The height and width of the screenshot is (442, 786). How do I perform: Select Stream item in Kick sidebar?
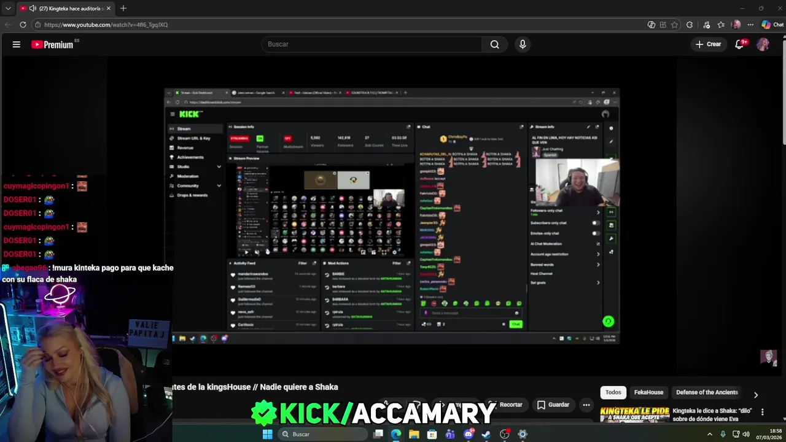point(195,129)
